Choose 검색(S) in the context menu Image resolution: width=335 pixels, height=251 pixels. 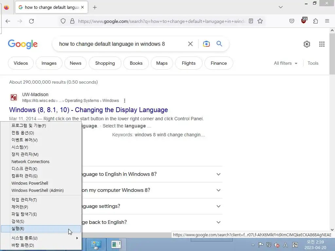[x=41, y=221]
